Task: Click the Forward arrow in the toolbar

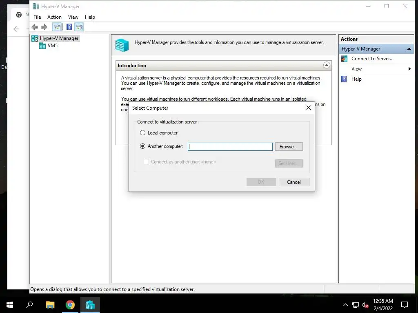Action: 44,27
